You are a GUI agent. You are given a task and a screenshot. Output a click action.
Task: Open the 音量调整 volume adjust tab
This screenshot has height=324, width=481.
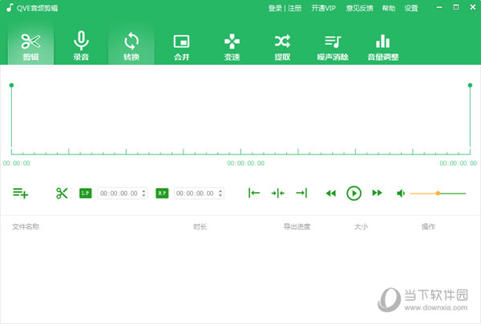(x=383, y=46)
